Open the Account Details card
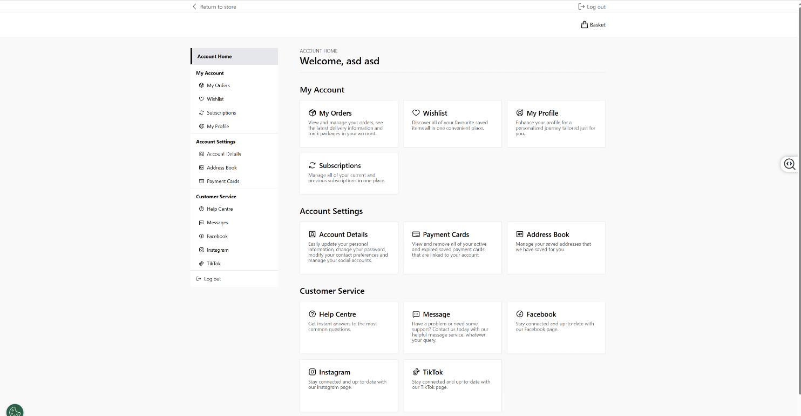The image size is (801, 416). pyautogui.click(x=349, y=247)
